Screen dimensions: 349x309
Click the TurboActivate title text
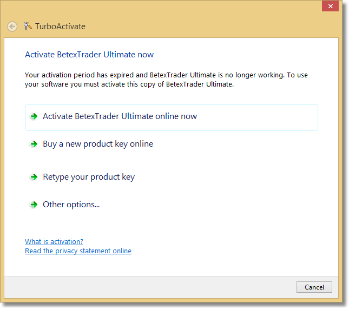[x=60, y=27]
